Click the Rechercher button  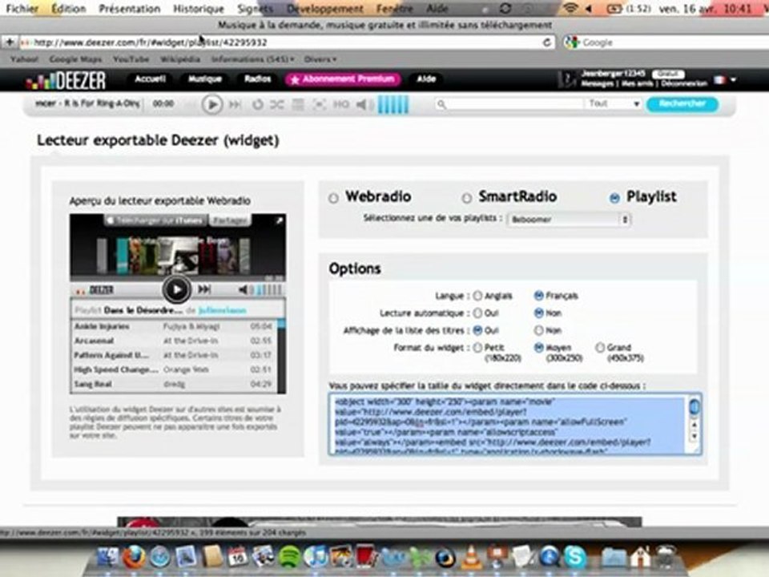pyautogui.click(x=682, y=103)
